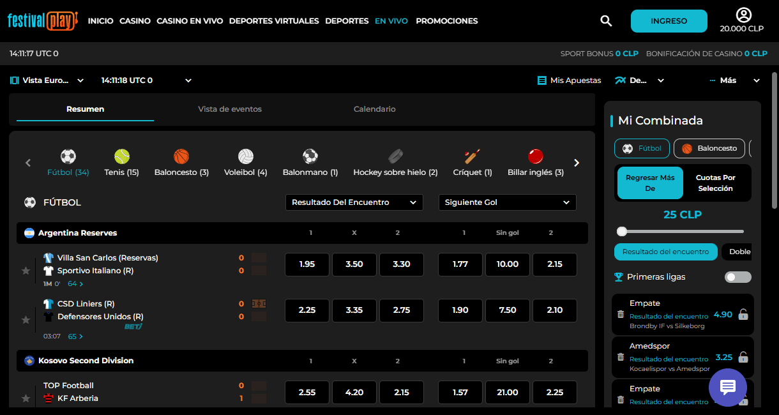Open the user account profile icon
This screenshot has height=415, width=779.
coord(743,15)
